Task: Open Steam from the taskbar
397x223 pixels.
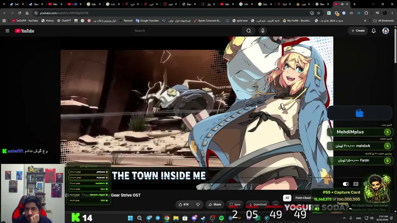Action: [203, 218]
